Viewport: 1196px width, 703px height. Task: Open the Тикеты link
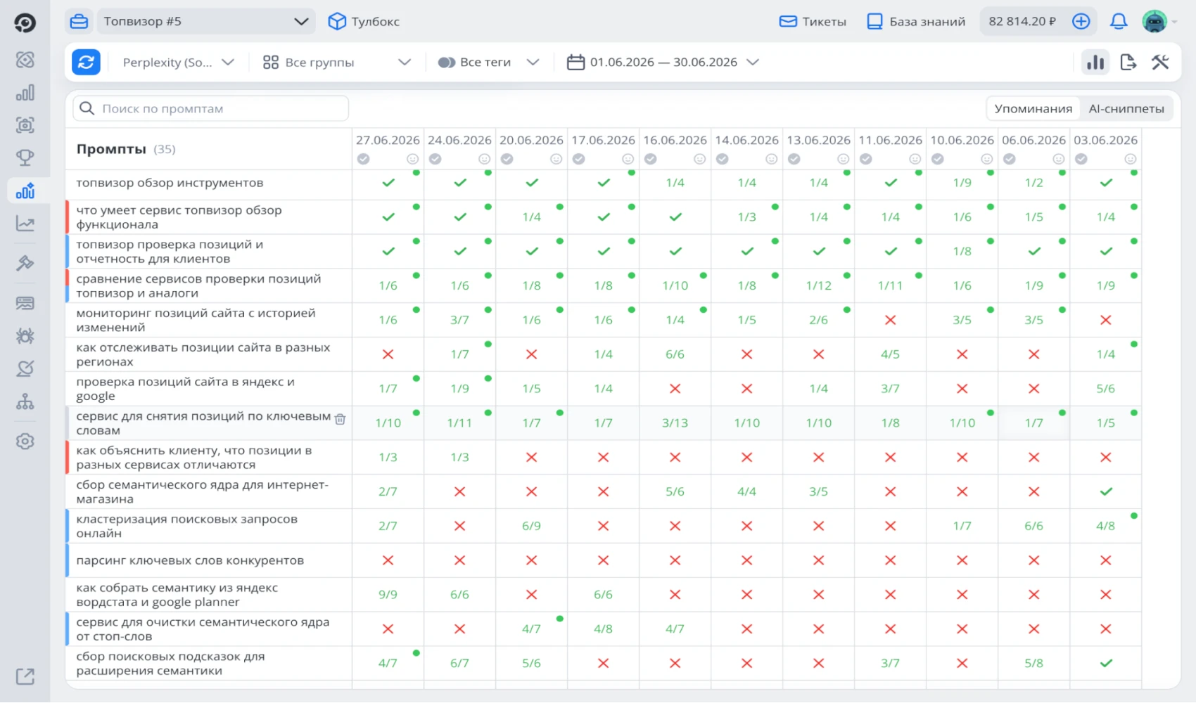click(x=813, y=21)
